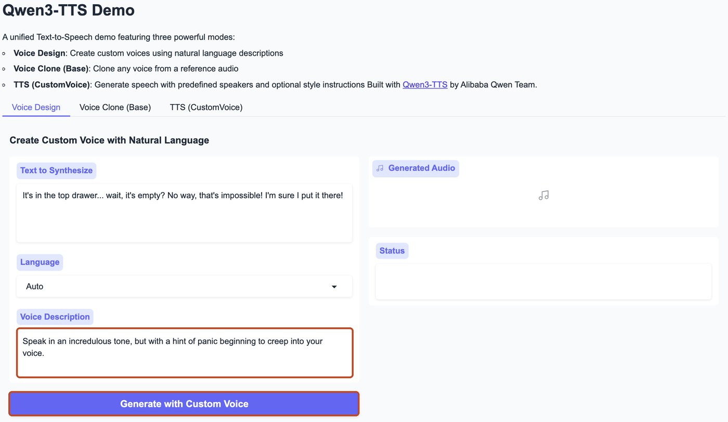728x422 pixels.
Task: Click Generate with Custom Voice button
Action: pos(184,404)
